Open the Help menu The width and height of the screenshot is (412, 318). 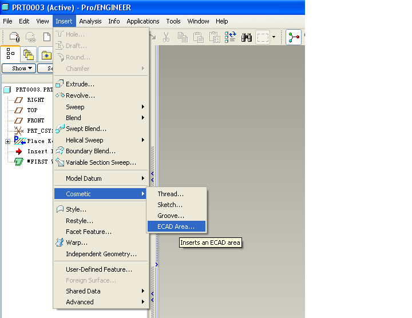point(222,21)
